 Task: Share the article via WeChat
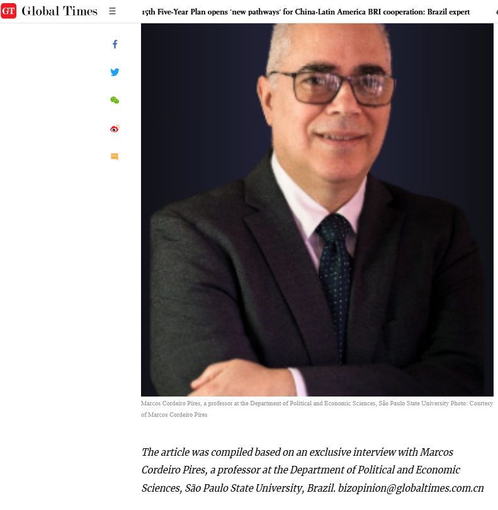coord(115,100)
